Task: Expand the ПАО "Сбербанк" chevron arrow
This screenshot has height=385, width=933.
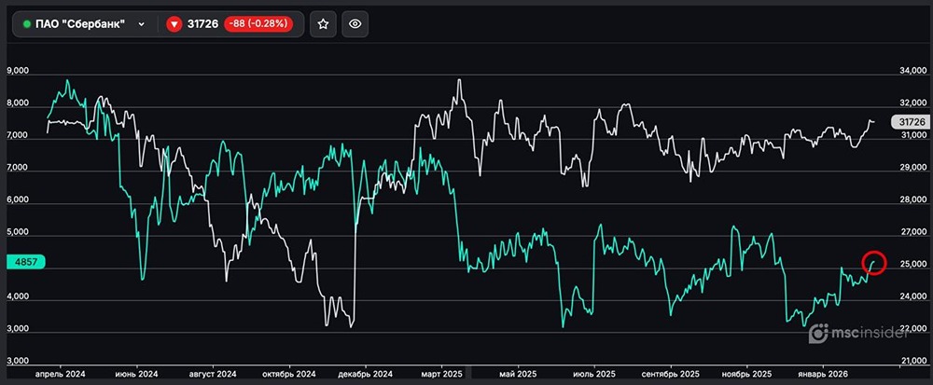Action: click(x=141, y=25)
